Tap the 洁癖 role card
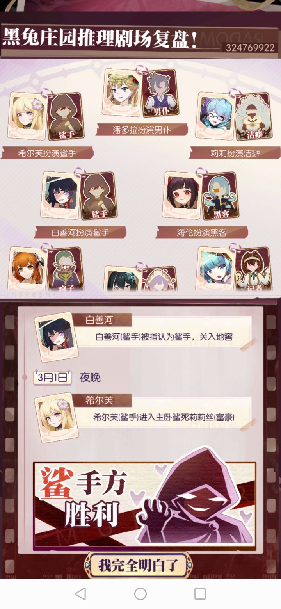The height and width of the screenshot is (609, 281). [253, 116]
